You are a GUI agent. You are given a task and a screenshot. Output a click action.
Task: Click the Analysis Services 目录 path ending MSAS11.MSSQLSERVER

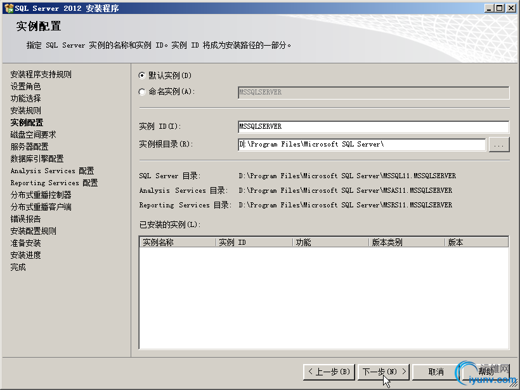tap(345, 190)
